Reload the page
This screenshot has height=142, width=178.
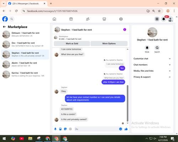[x=16, y=11]
